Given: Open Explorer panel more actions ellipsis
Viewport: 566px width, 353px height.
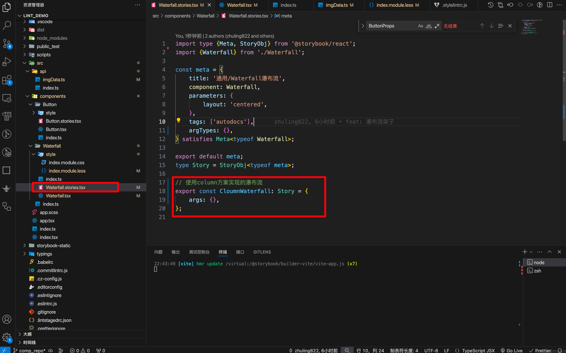Looking at the screenshot, I should coord(137,5).
